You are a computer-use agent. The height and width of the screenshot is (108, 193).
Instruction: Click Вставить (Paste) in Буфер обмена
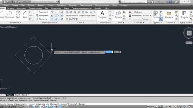(184, 14)
